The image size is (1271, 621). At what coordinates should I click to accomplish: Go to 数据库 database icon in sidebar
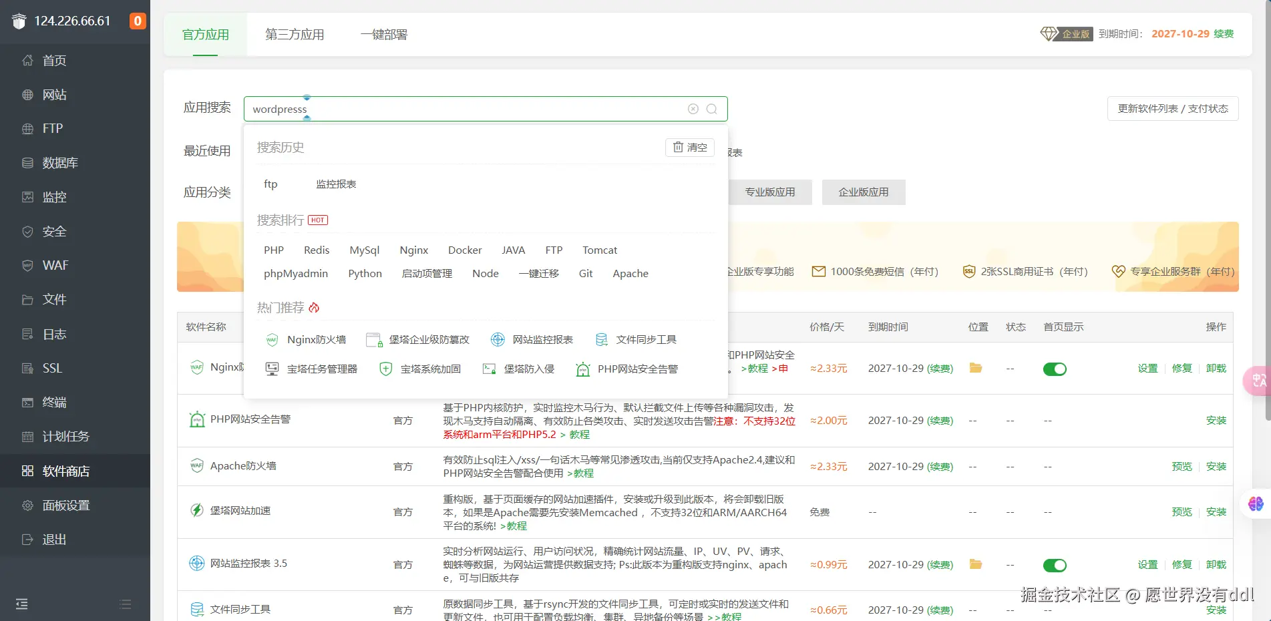(27, 163)
